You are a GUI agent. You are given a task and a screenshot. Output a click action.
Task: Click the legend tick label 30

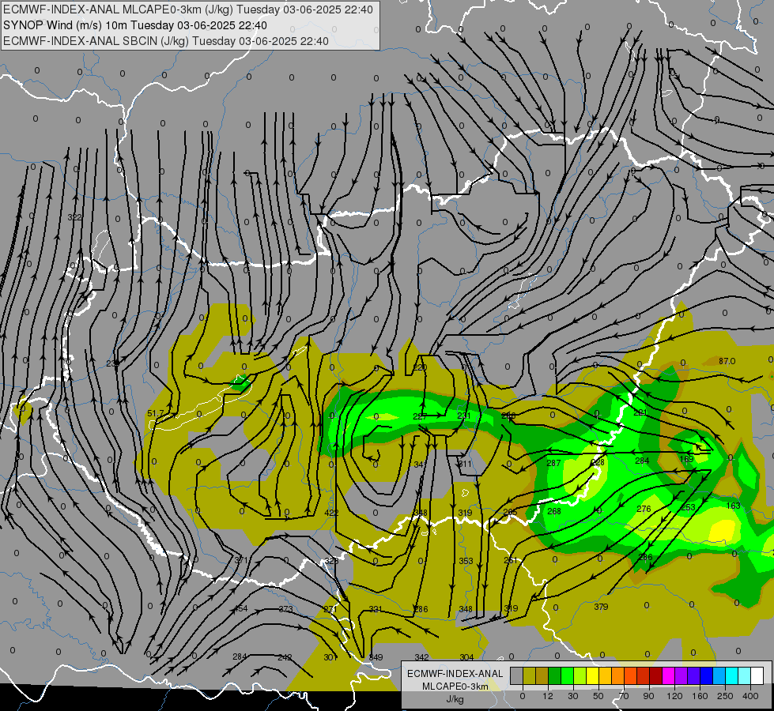pos(572,696)
